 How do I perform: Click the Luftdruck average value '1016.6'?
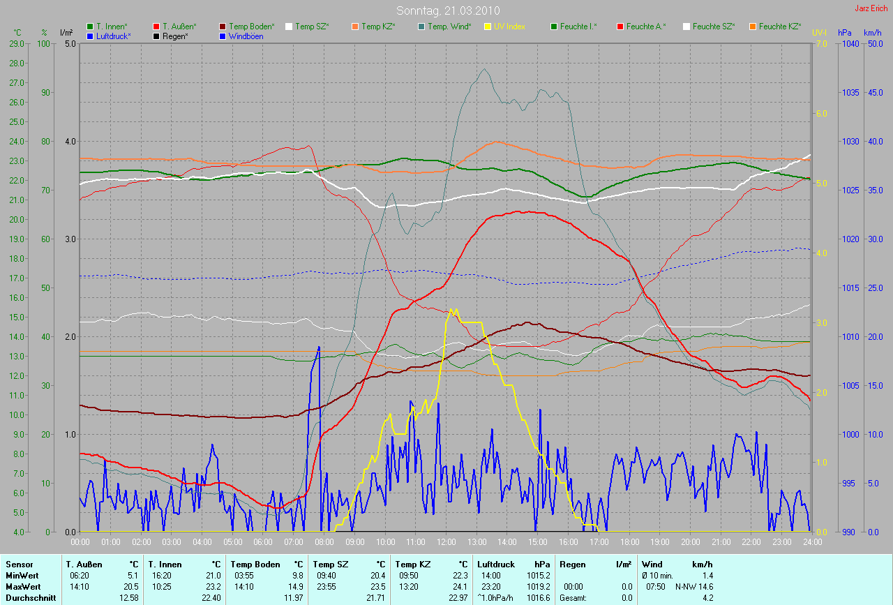coord(538,598)
